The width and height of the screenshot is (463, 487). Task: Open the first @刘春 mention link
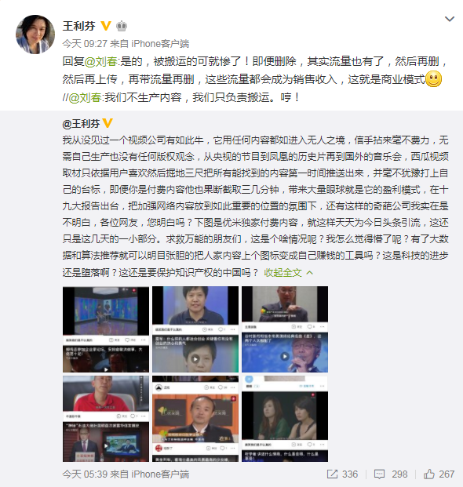coord(100,61)
